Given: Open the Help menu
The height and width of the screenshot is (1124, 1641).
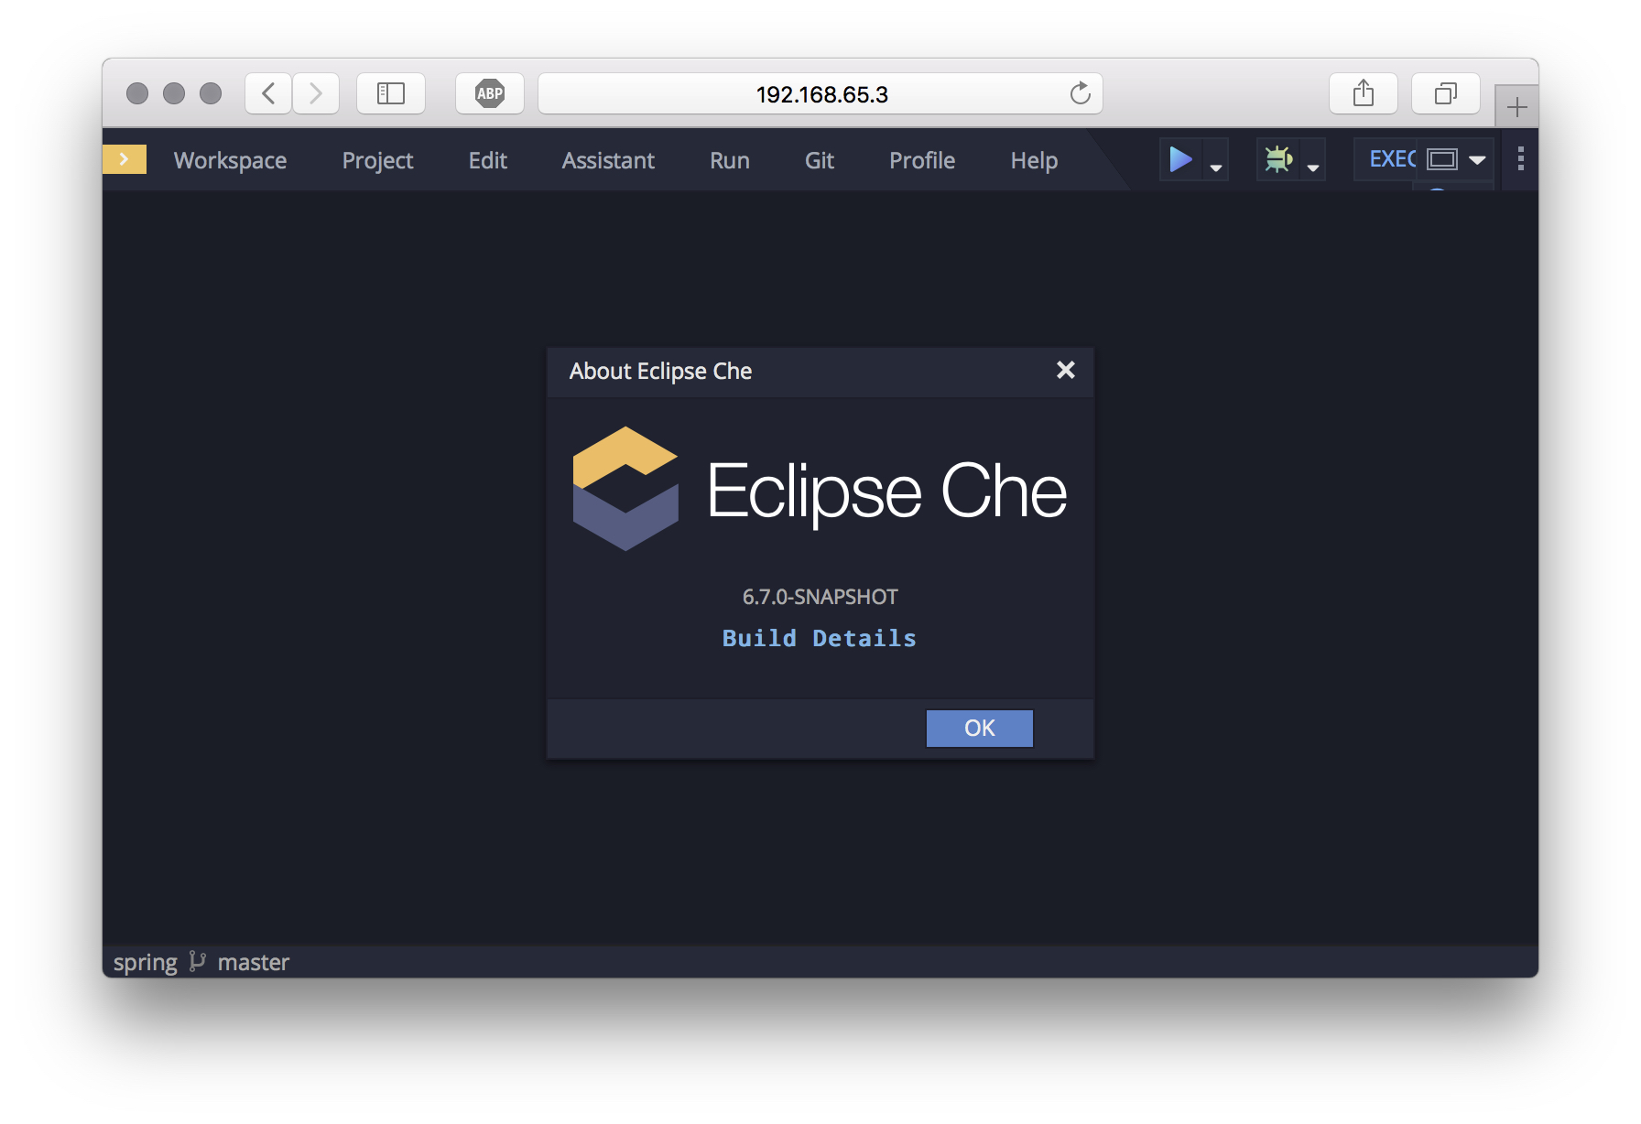Looking at the screenshot, I should (x=1034, y=160).
